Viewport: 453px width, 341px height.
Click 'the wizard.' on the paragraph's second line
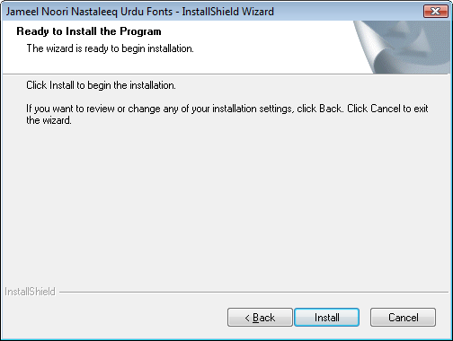pos(49,120)
